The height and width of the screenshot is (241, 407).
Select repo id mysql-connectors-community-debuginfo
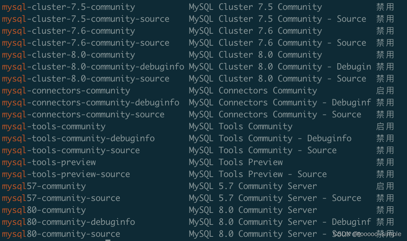point(91,103)
